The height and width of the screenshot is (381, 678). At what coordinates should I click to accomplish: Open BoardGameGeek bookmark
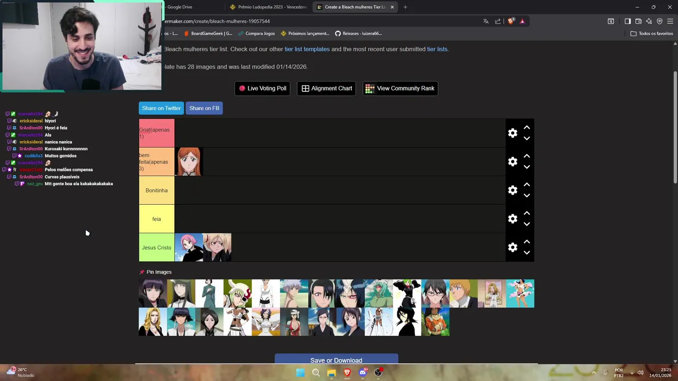[x=208, y=33]
